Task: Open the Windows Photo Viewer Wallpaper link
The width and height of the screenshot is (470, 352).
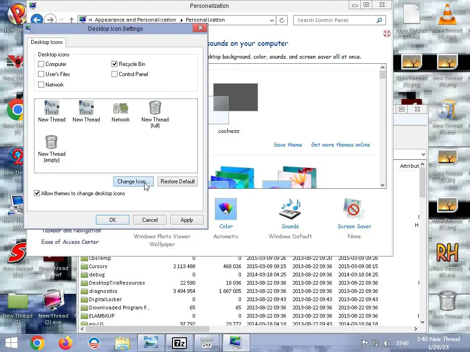Action: tap(162, 240)
